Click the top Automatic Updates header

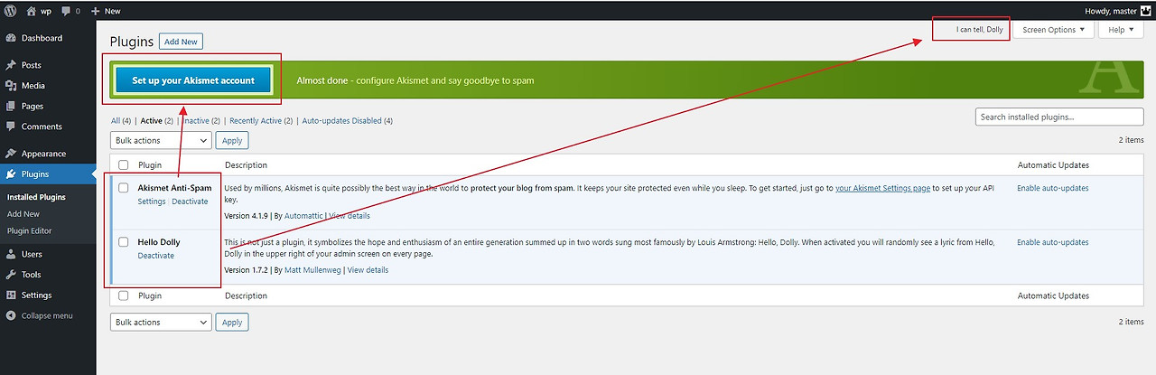point(1053,165)
